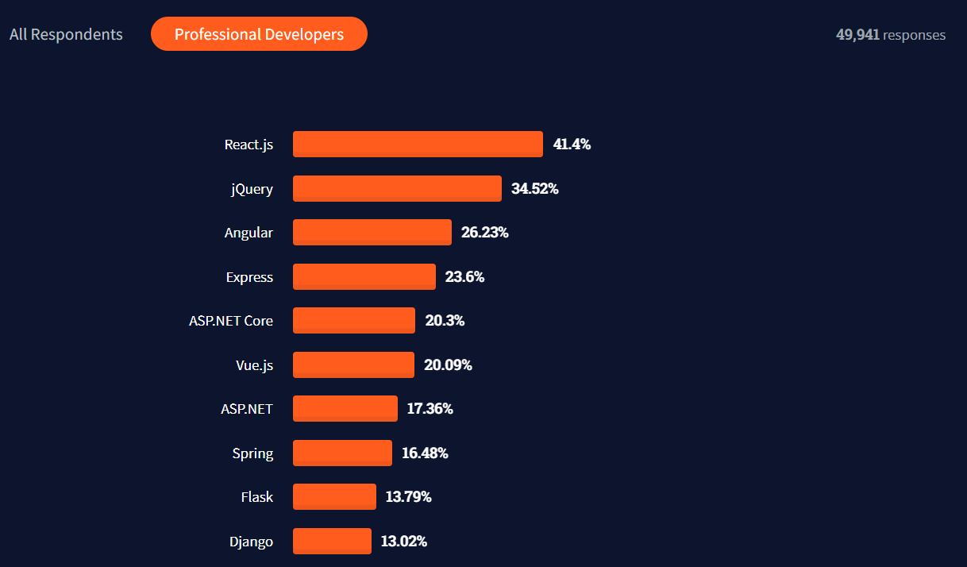Click the jQuery label
This screenshot has height=567, width=967.
[252, 188]
